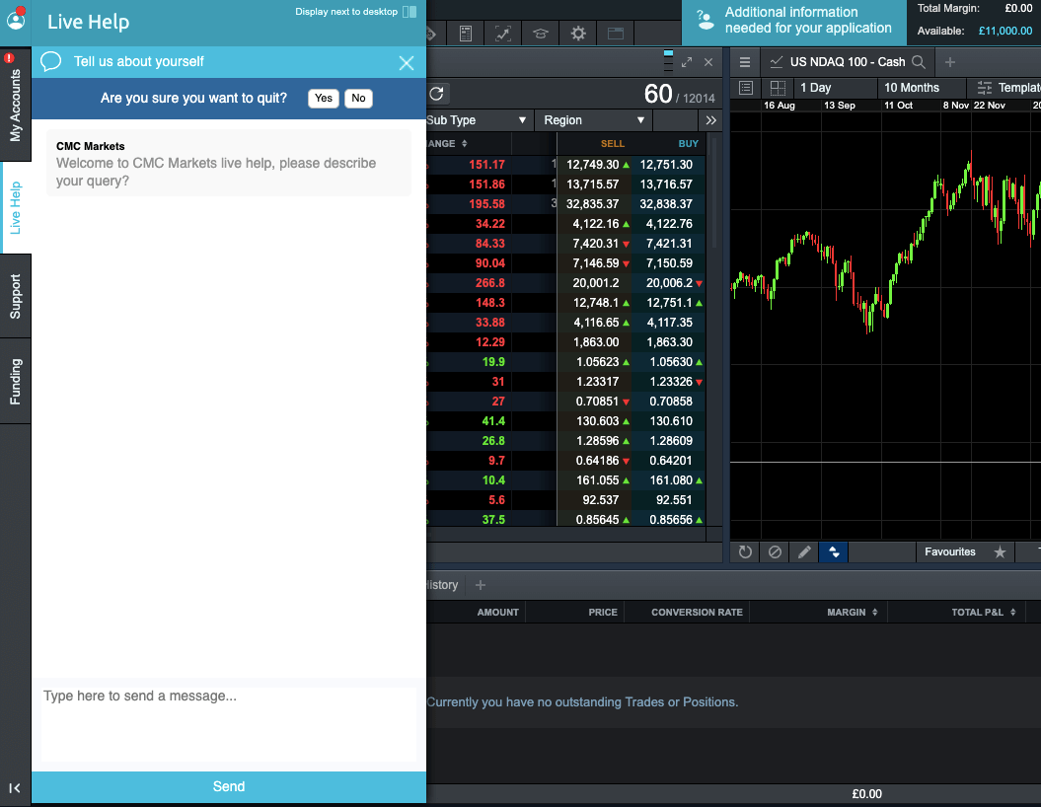The height and width of the screenshot is (807, 1041).
Task: Toggle Display next to desktop layout
Action: click(x=409, y=12)
